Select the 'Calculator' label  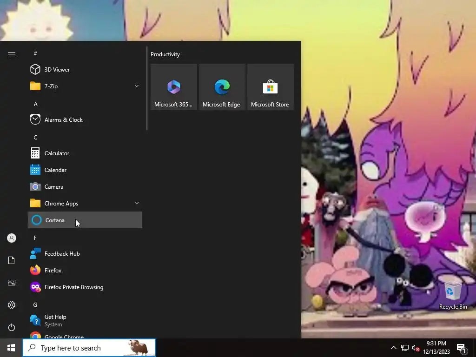57,153
